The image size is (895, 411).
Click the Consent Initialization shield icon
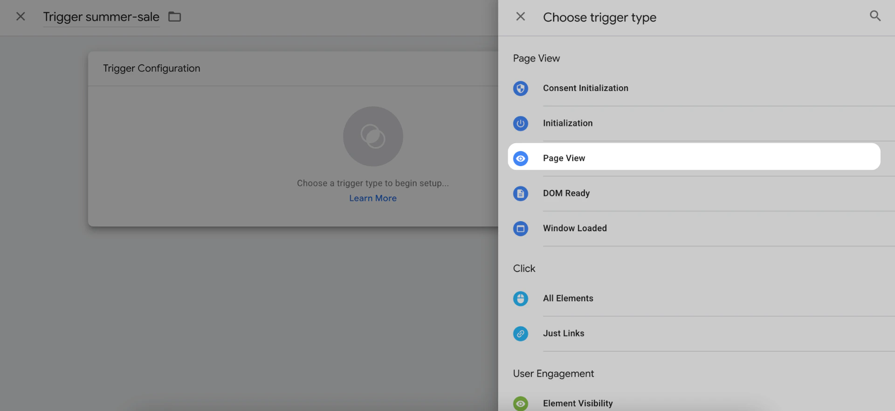520,88
